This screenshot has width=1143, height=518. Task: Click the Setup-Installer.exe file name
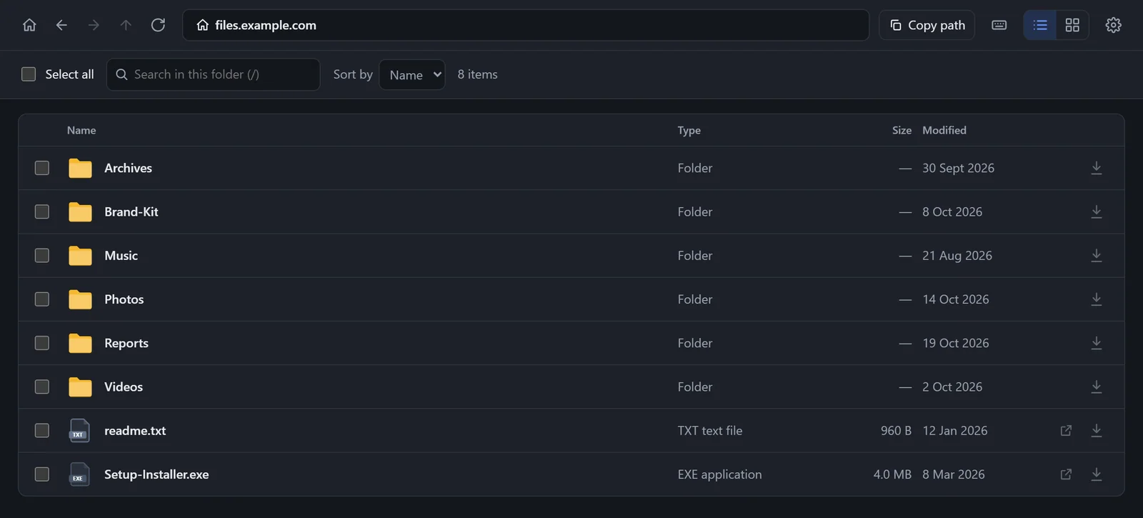tap(156, 474)
